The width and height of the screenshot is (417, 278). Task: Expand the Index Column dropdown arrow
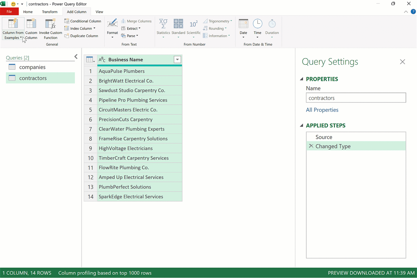(x=94, y=28)
